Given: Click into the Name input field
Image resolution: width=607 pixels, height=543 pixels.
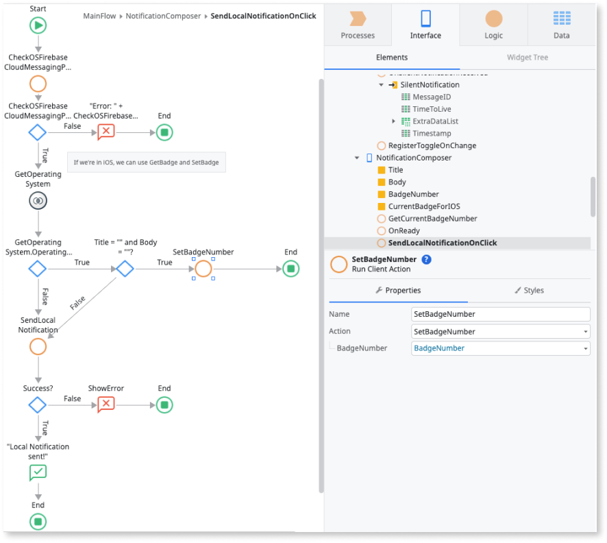Looking at the screenshot, I should (499, 314).
